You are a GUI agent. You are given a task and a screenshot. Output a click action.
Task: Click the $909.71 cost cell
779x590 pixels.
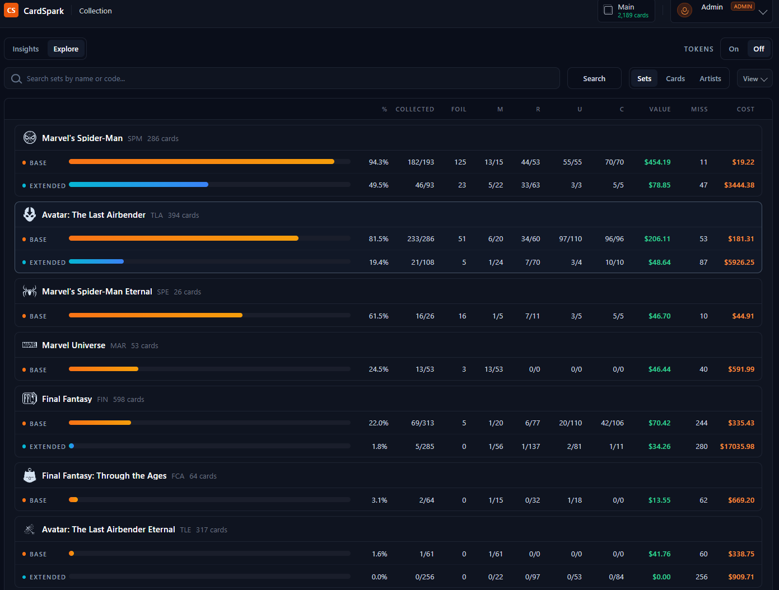click(x=741, y=577)
